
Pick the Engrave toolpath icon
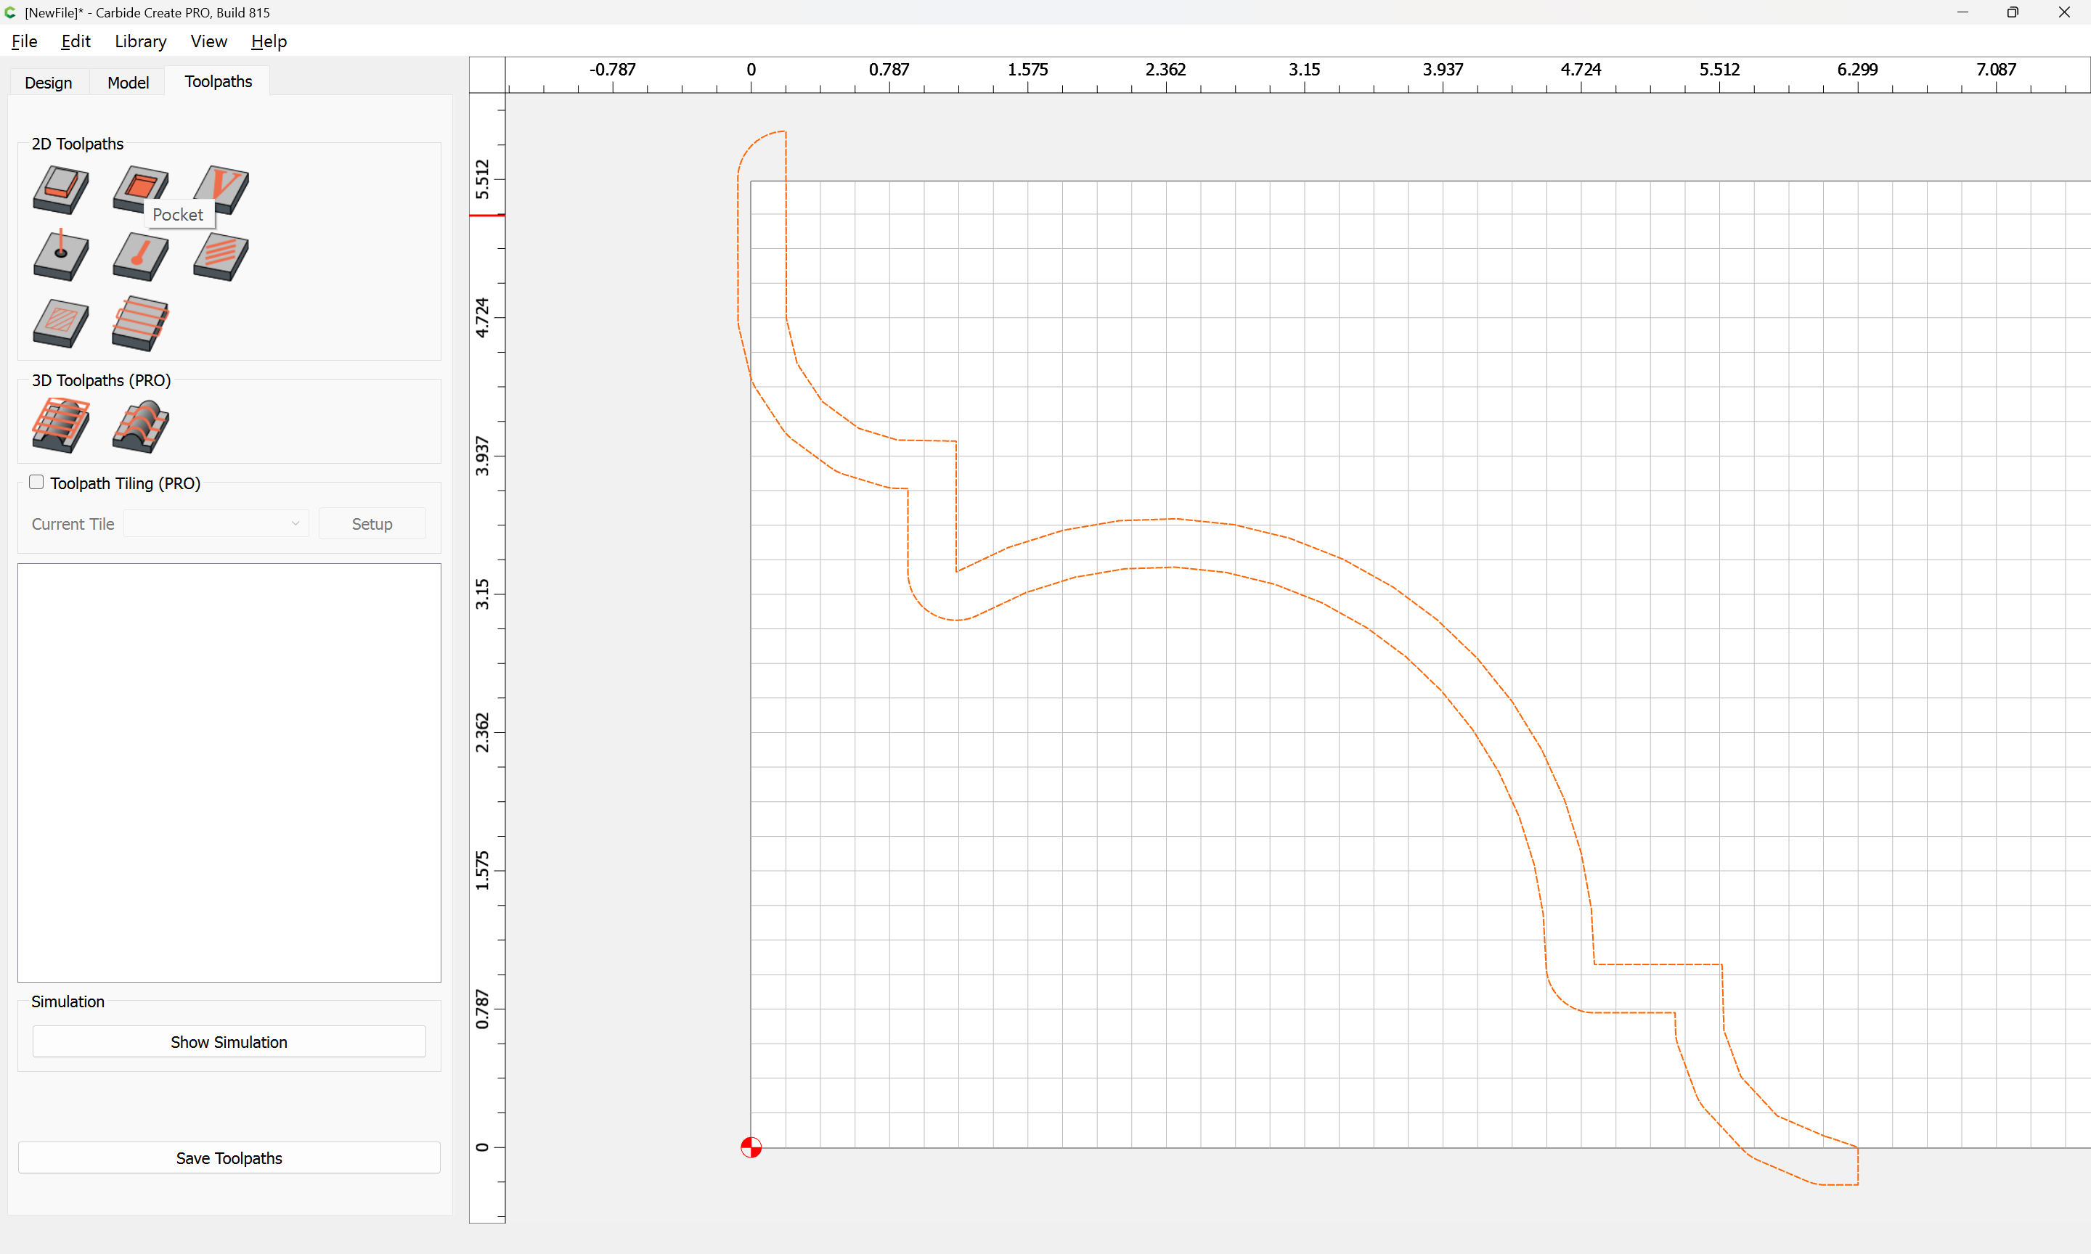coord(140,256)
